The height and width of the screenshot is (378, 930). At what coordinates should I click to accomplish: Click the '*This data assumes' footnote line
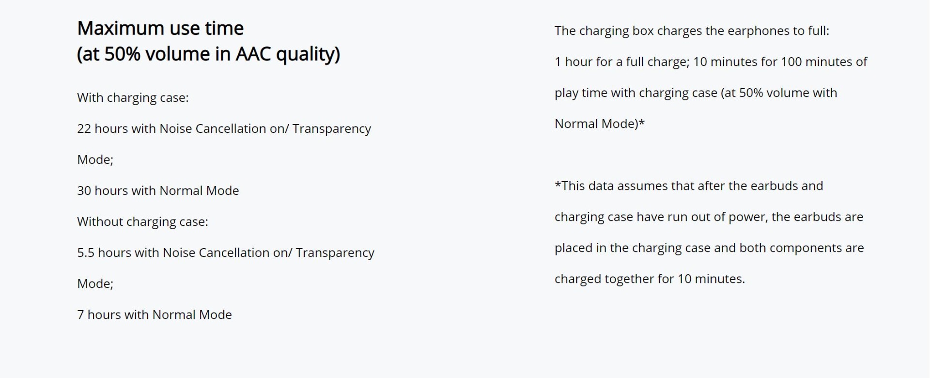click(689, 186)
